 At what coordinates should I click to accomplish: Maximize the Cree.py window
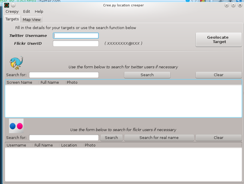(234, 5)
